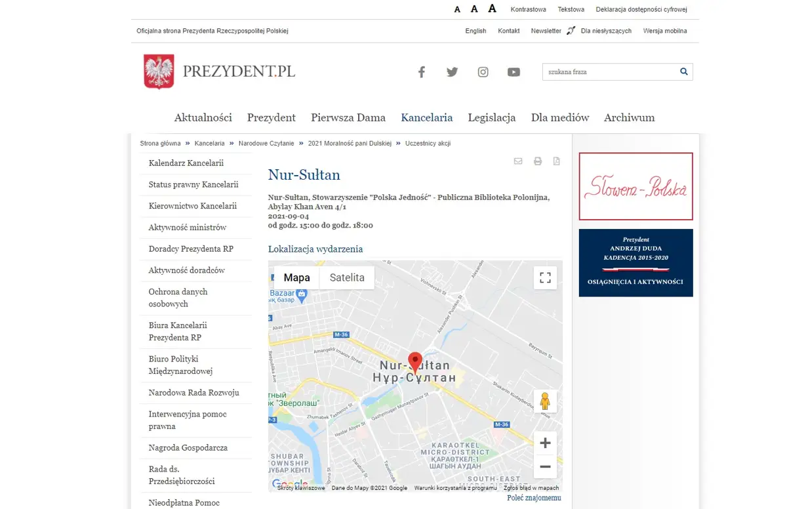
Task: Go to Strona główna breadcrumb
Action: (160, 143)
